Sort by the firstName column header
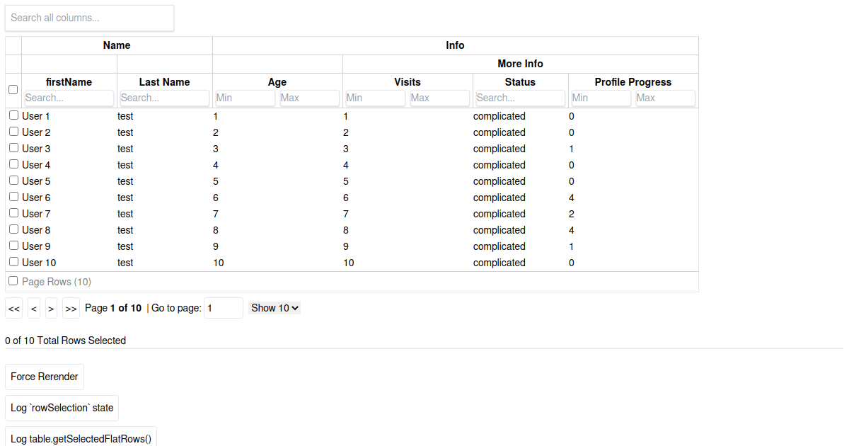Image resolution: width=849 pixels, height=446 pixels. pos(69,82)
